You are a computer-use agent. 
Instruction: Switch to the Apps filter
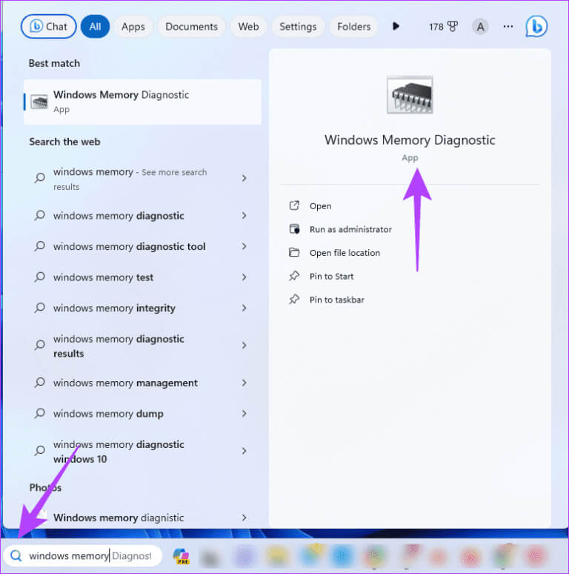[133, 27]
